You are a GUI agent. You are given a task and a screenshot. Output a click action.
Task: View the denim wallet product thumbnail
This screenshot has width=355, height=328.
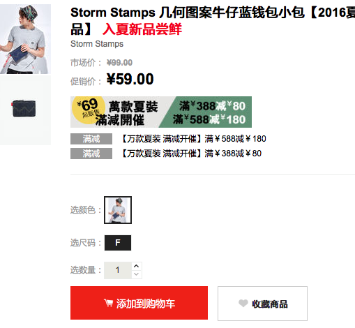(x=25, y=110)
